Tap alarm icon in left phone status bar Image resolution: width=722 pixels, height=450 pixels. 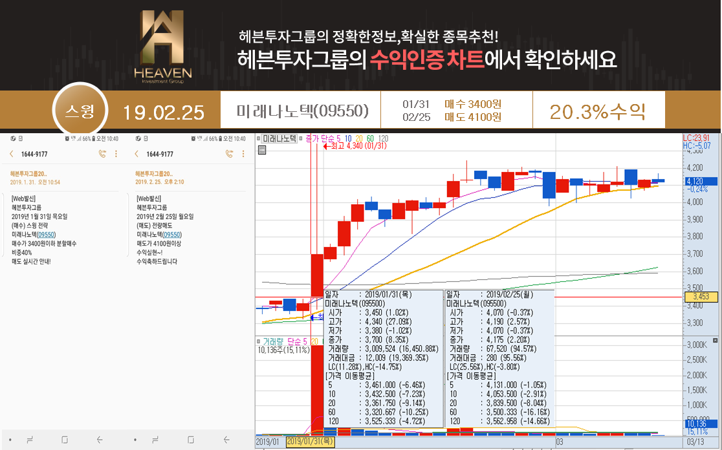pyautogui.click(x=67, y=138)
